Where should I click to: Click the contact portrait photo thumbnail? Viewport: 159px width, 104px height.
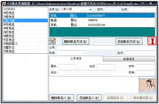(147, 85)
